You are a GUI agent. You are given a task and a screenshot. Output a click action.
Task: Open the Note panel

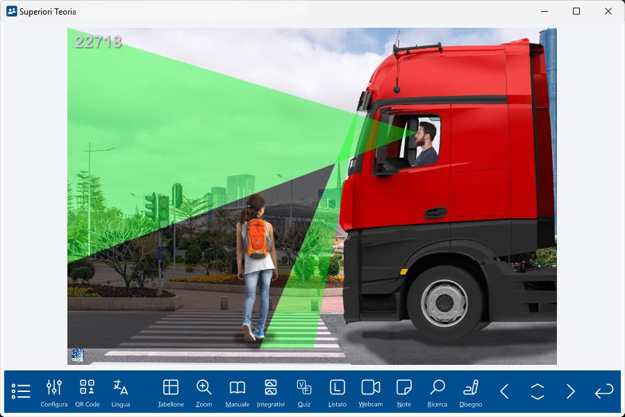[x=404, y=393]
